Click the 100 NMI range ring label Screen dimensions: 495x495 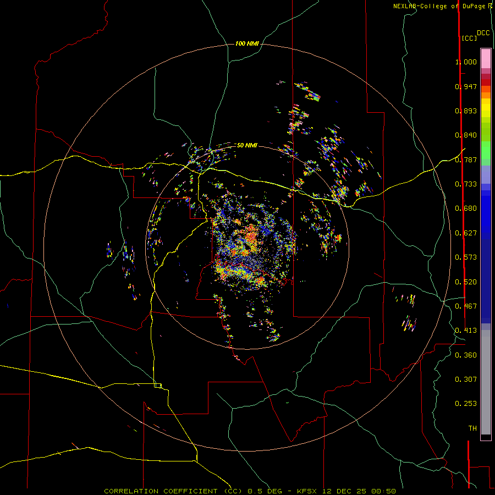(x=247, y=43)
